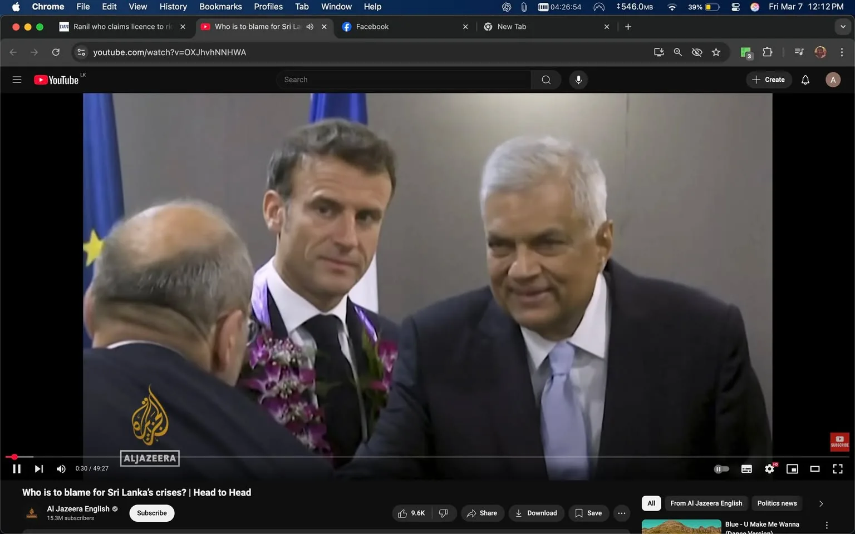Image resolution: width=855 pixels, height=534 pixels.
Task: Subscribe to Al Jazeera English
Action: [151, 513]
